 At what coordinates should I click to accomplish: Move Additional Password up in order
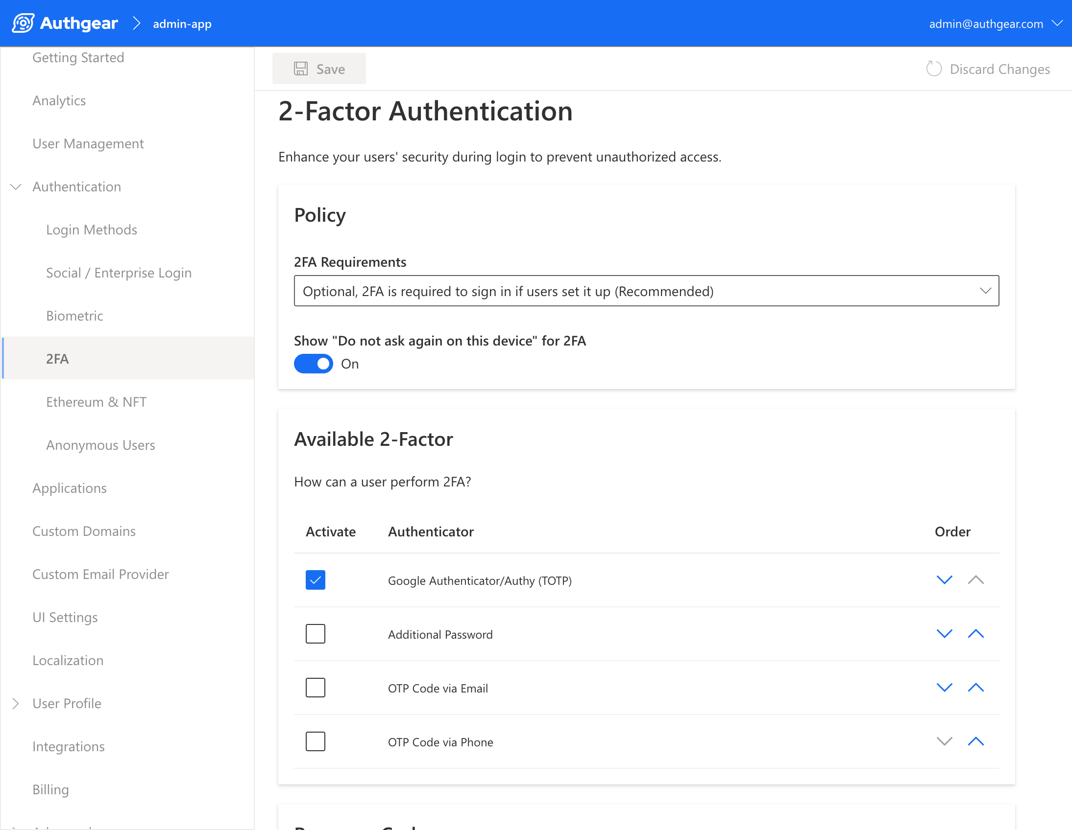(x=976, y=633)
